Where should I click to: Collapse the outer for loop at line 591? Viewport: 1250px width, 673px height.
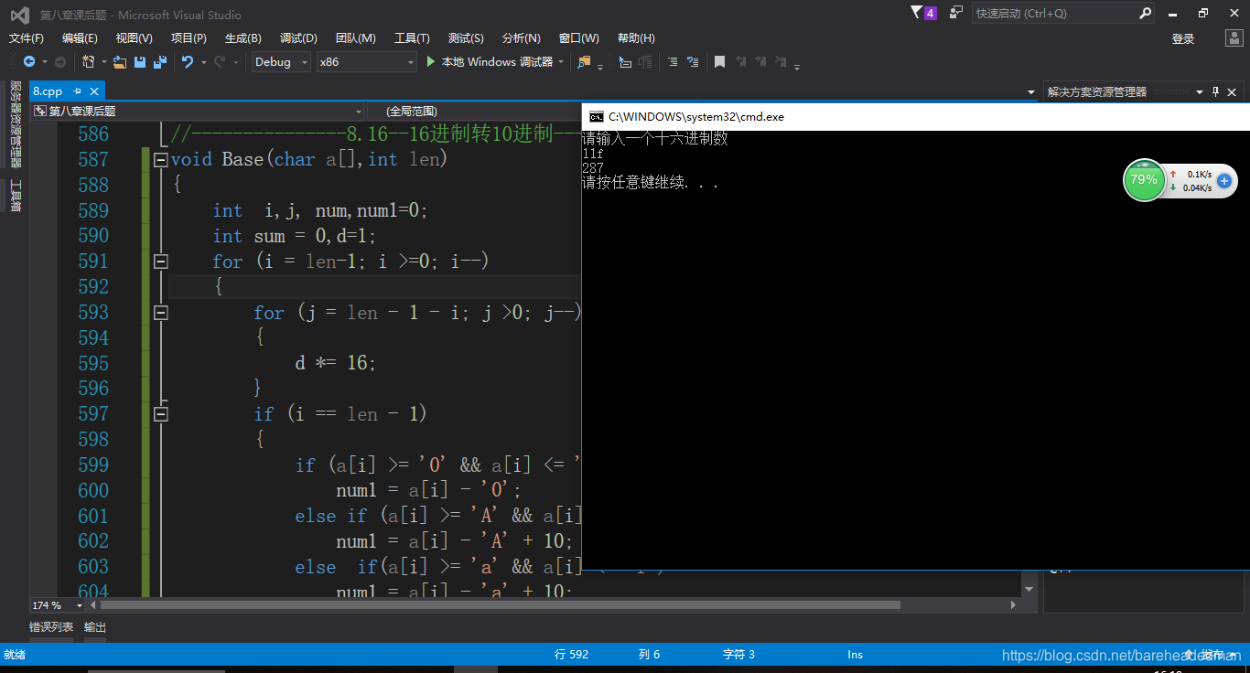161,262
